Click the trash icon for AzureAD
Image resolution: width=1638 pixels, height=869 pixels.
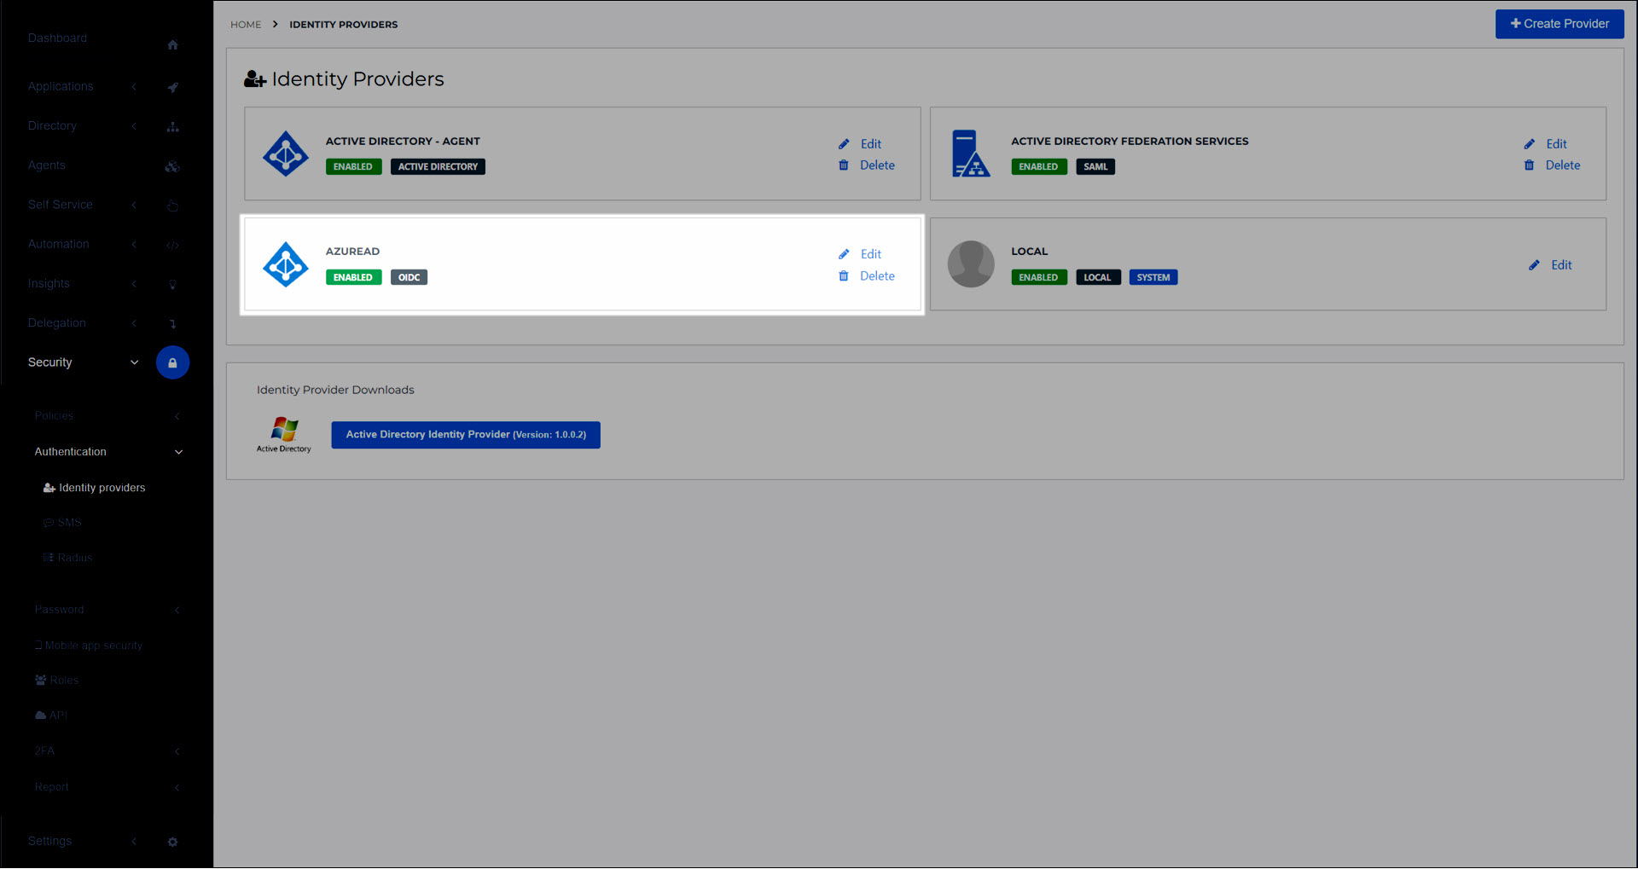pos(844,276)
